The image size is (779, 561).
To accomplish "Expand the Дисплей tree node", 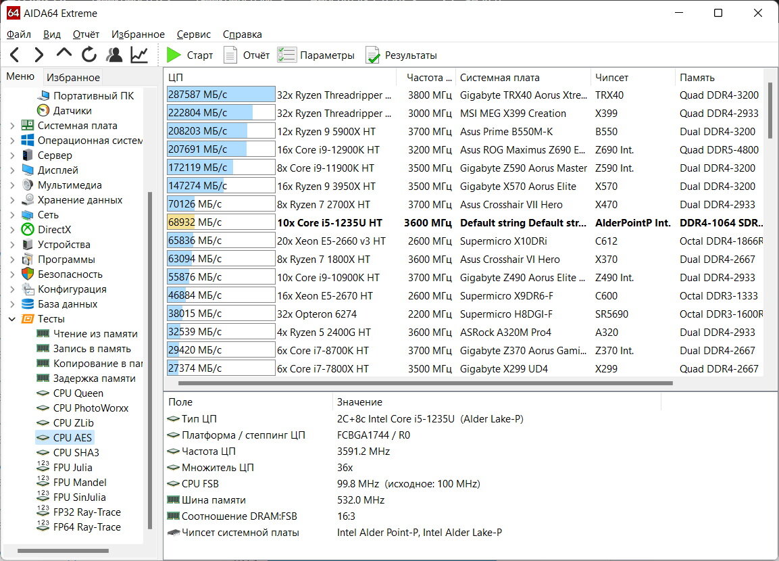I will [x=12, y=170].
